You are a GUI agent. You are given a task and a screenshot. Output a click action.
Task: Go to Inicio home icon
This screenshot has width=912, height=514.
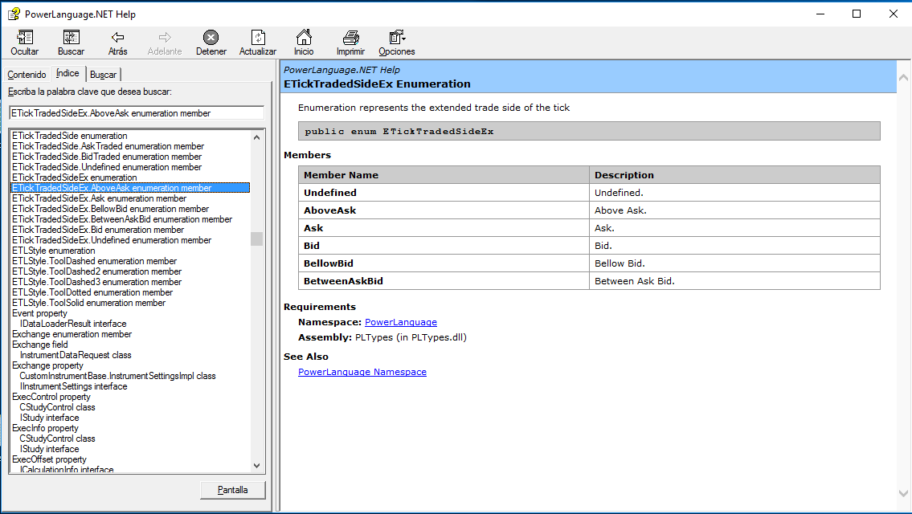coord(304,38)
